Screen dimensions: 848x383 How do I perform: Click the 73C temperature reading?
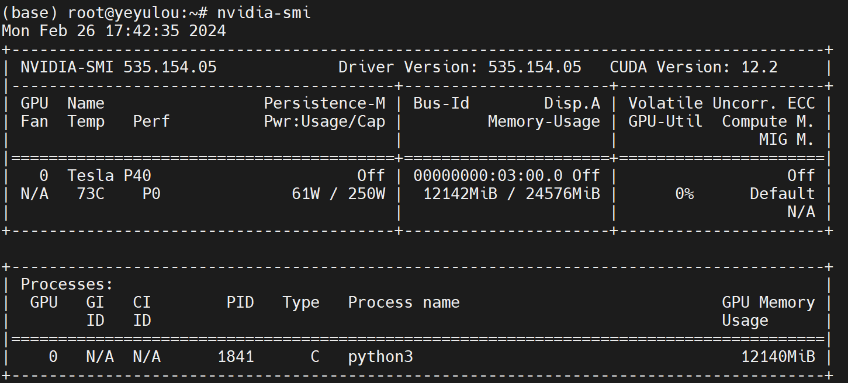(91, 194)
